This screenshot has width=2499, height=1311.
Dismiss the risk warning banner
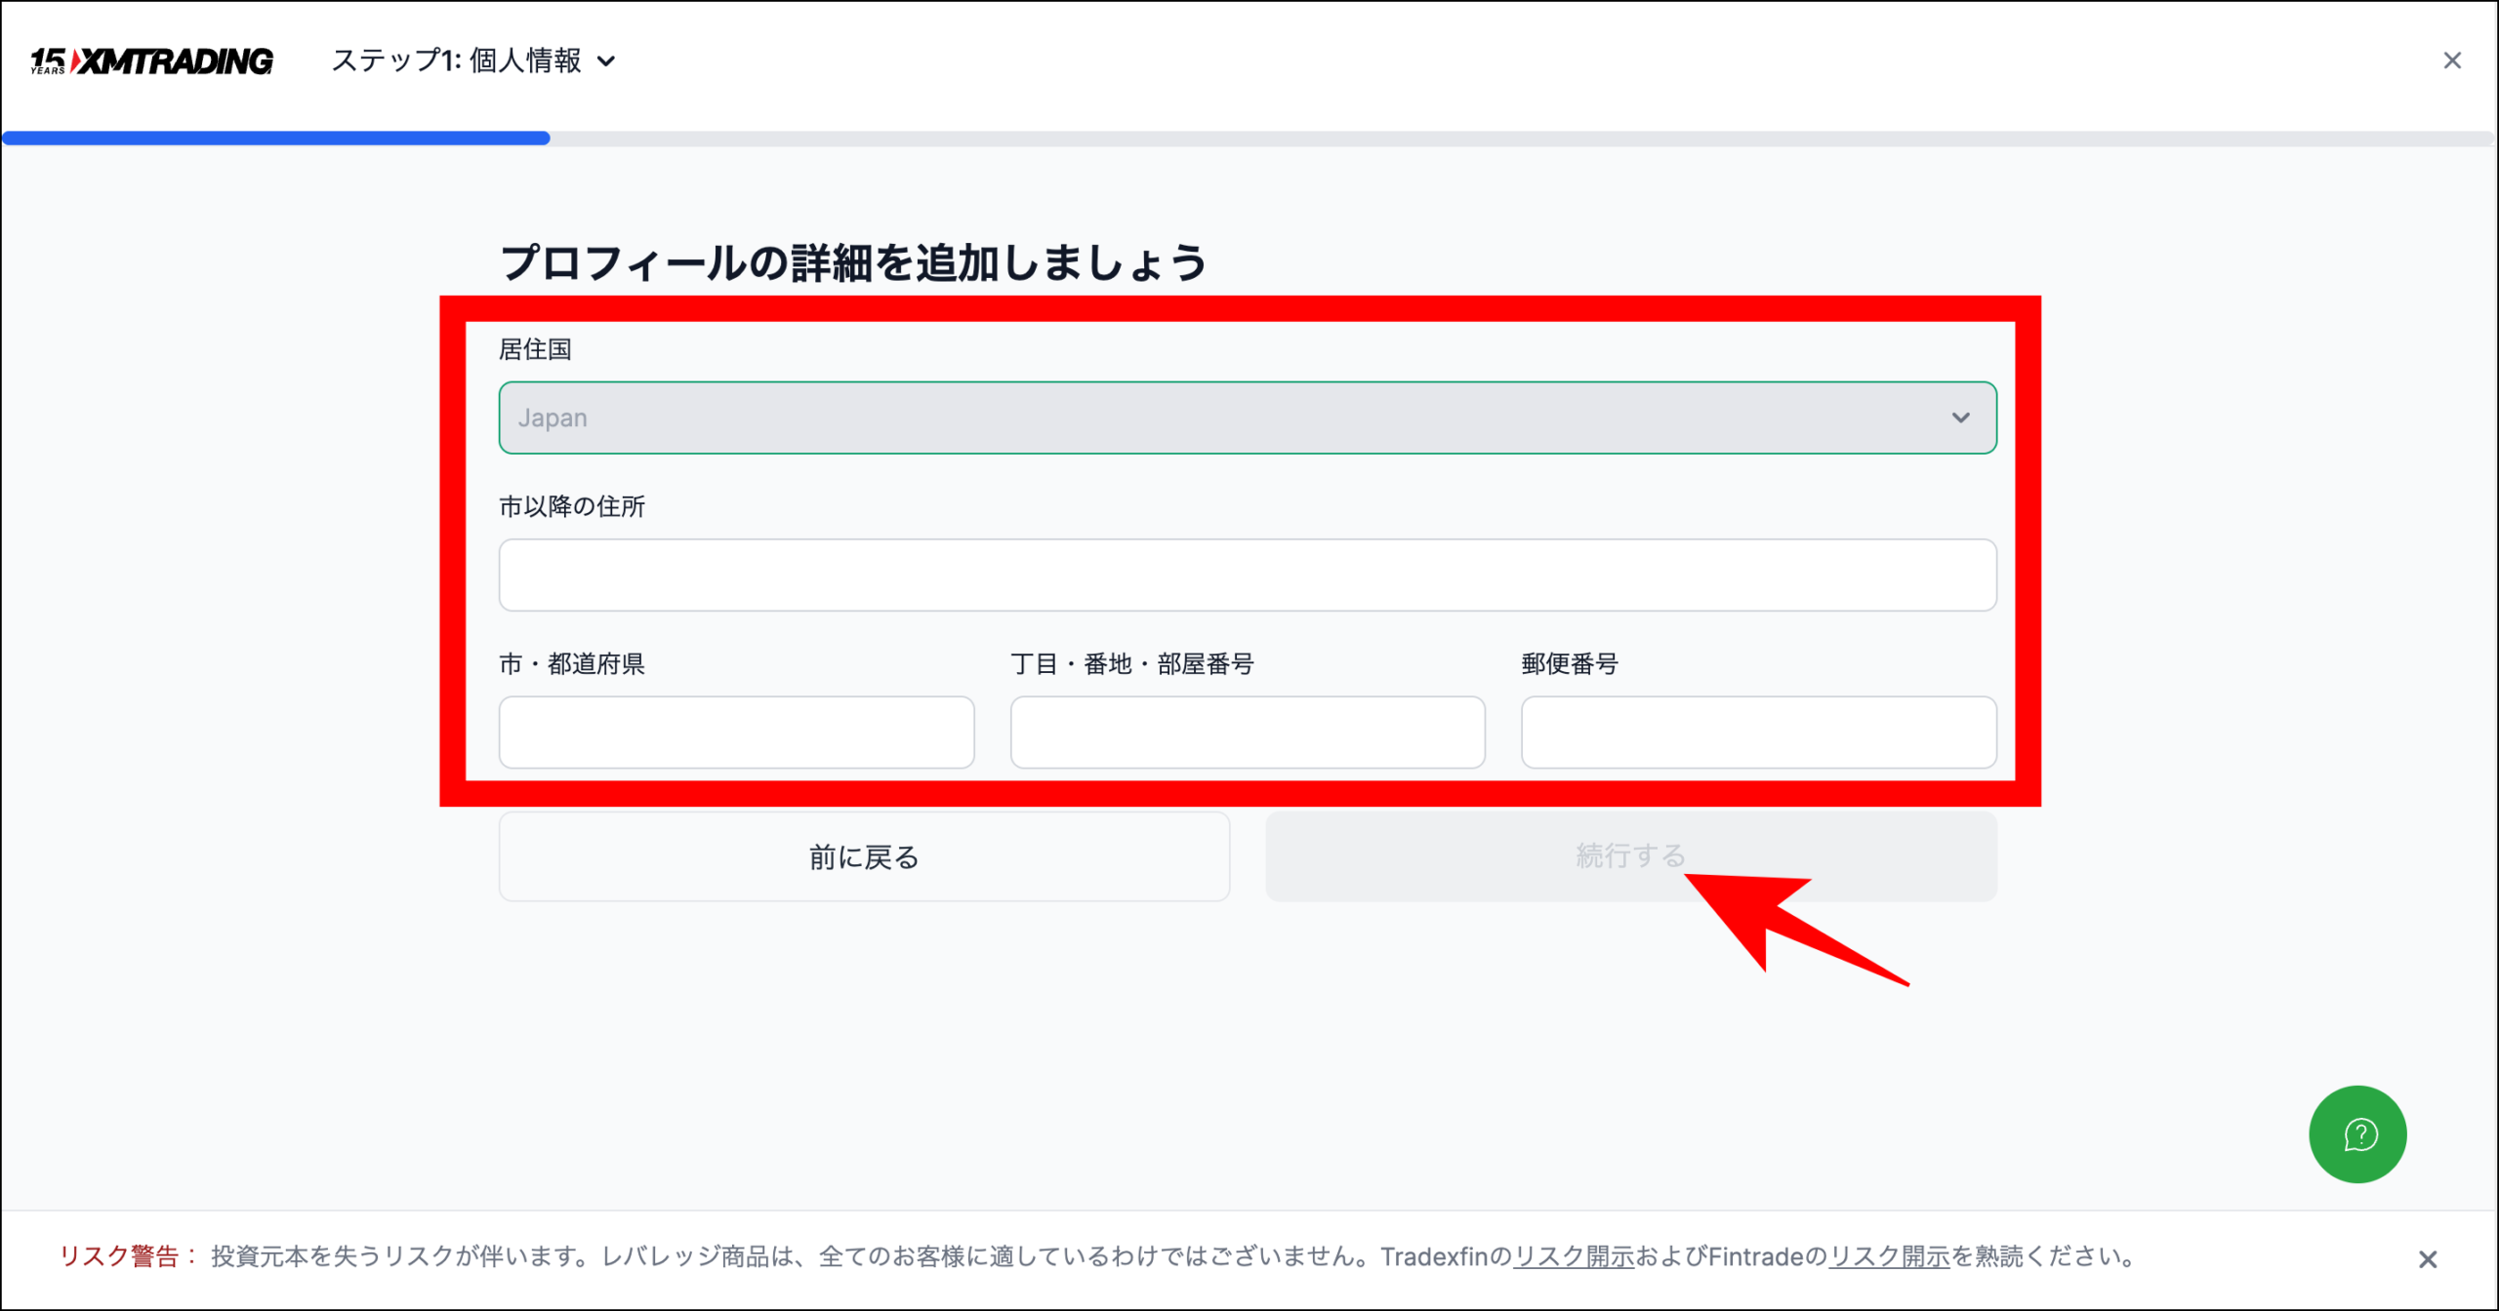pos(2429,1257)
